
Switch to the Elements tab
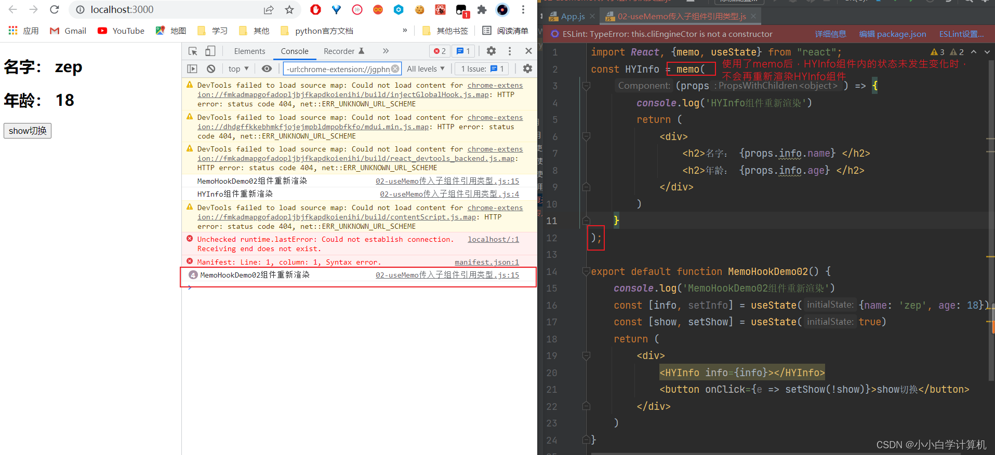click(249, 51)
